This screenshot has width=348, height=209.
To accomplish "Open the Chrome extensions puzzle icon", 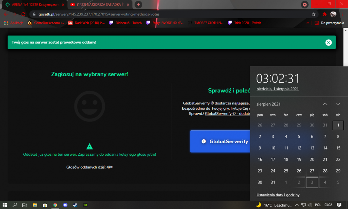I will pos(324,14).
